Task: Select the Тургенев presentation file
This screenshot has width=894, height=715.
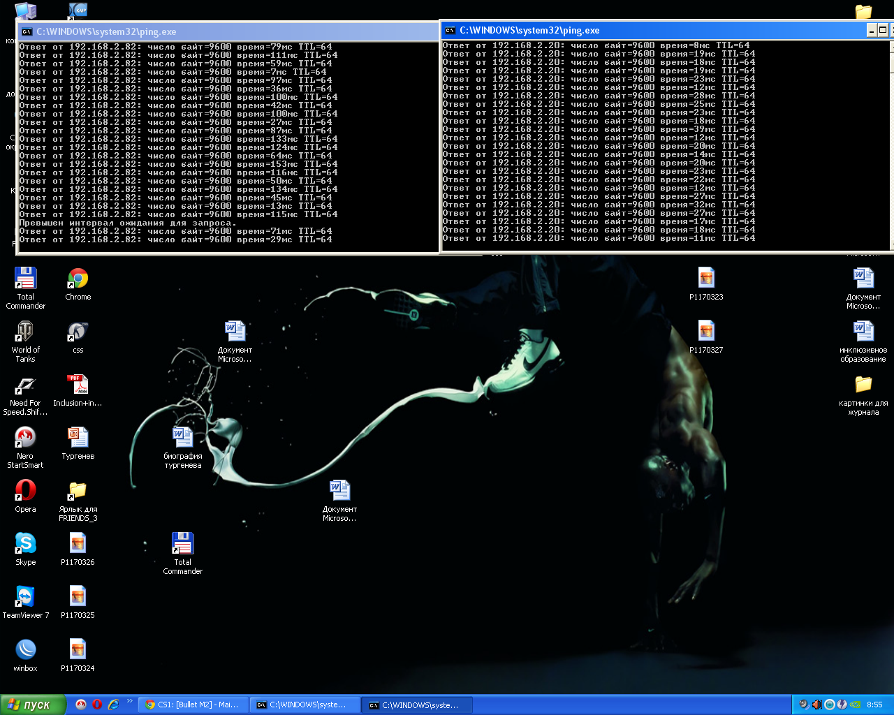Action: pos(78,438)
